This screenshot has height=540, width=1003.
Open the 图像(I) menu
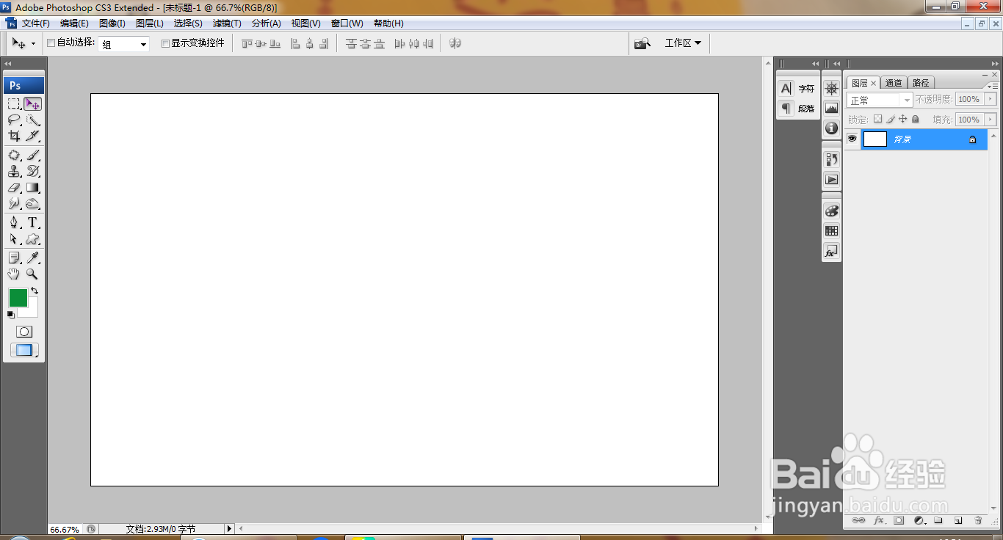coord(112,23)
